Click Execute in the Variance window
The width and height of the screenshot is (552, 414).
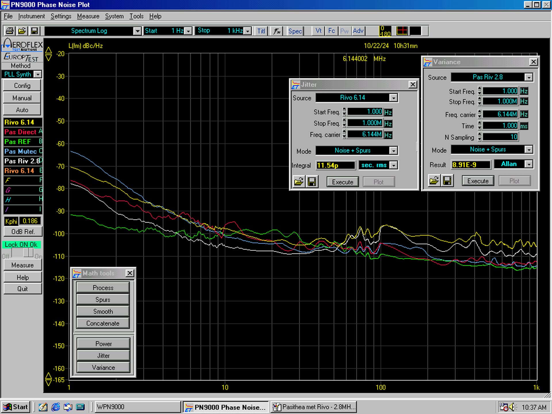pos(478,181)
